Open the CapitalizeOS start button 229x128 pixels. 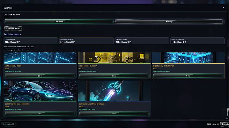pyautogui.click(x=9, y=124)
